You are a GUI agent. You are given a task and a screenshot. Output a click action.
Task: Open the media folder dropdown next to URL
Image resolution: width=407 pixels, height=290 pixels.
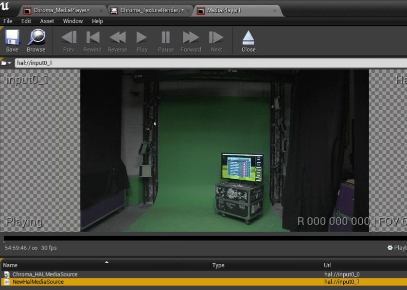(x=6, y=63)
